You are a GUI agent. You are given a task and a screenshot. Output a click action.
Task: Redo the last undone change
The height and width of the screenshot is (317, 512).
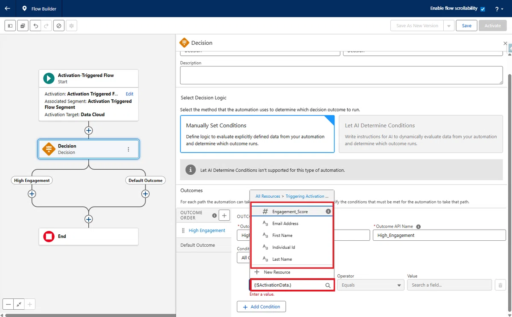(x=47, y=26)
